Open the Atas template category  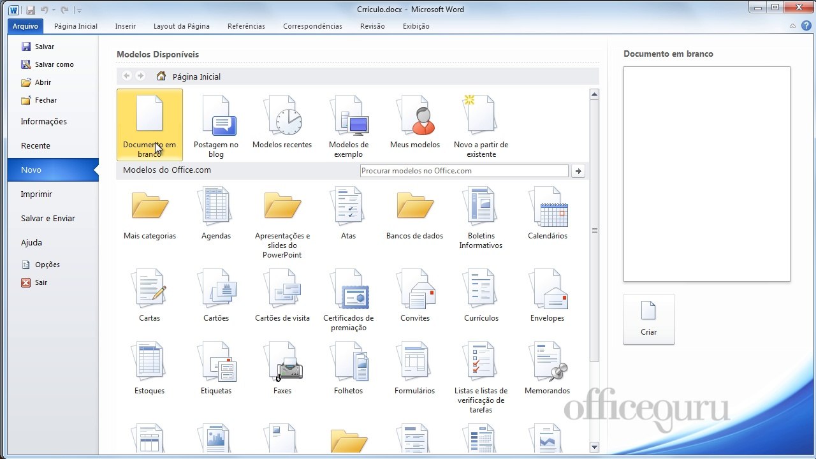point(349,214)
